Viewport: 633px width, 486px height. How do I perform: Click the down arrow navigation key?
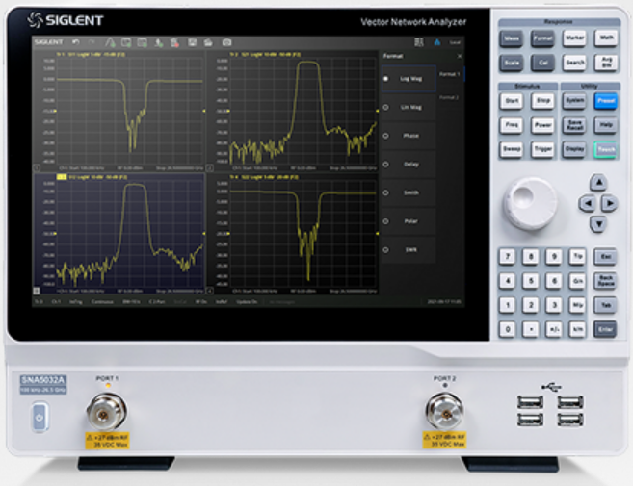(598, 224)
